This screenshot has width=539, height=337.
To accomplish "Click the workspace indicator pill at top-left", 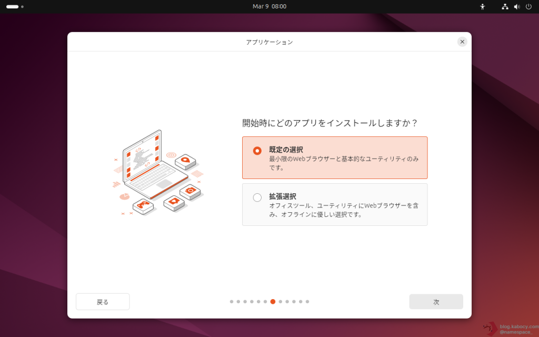I will (x=12, y=7).
